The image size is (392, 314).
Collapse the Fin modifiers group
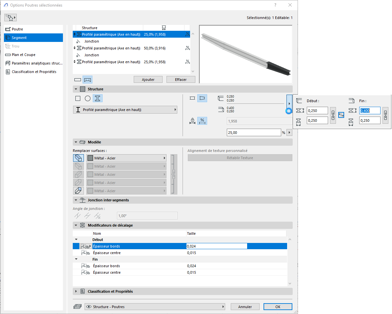click(76, 259)
